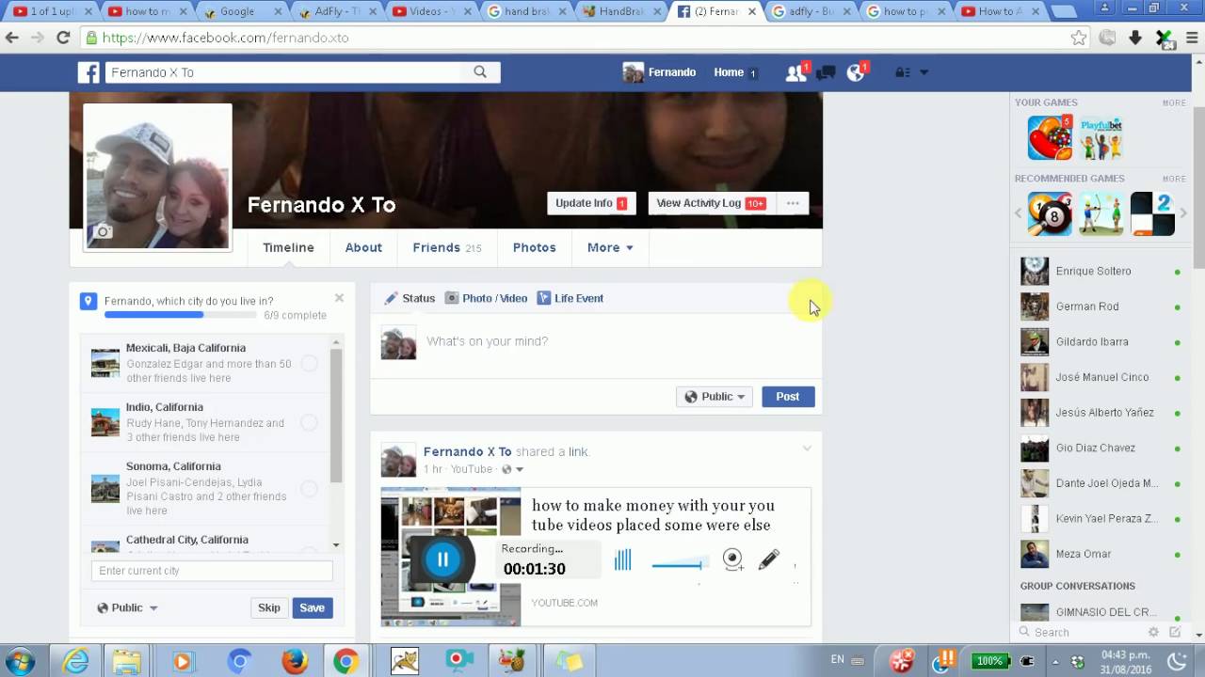Image resolution: width=1205 pixels, height=677 pixels.
Task: Open shared link post options chevron
Action: point(807,449)
